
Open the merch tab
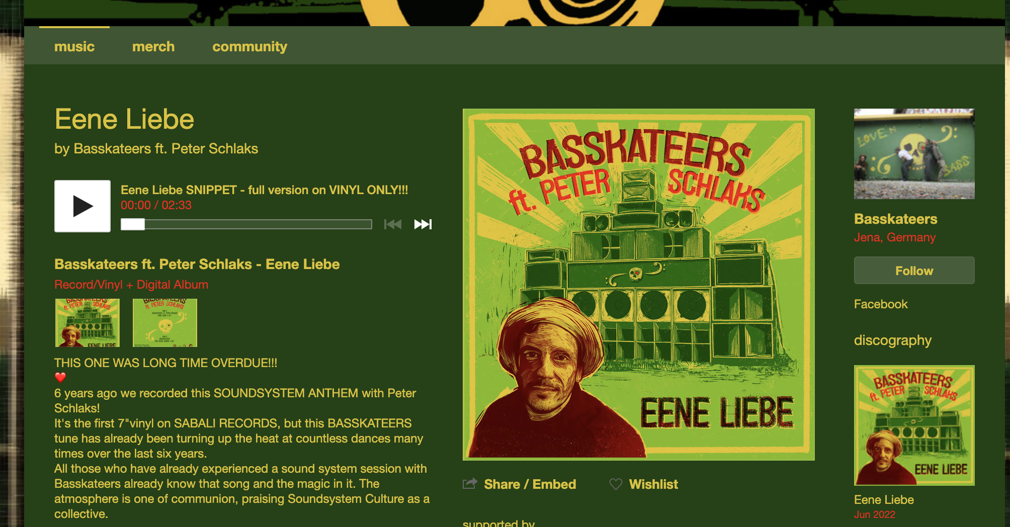click(x=153, y=46)
